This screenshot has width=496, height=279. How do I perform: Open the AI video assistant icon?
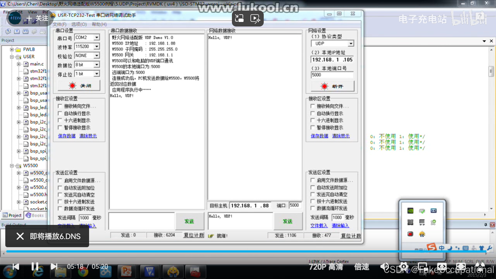(255, 18)
